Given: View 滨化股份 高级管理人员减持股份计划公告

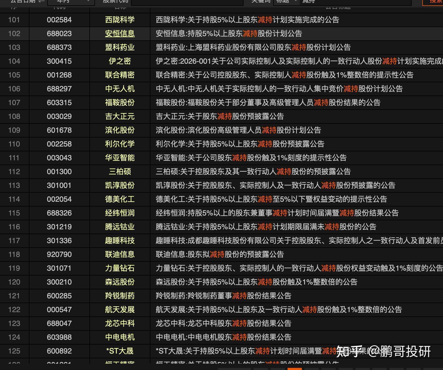Looking at the screenshot, I should 238,130.
